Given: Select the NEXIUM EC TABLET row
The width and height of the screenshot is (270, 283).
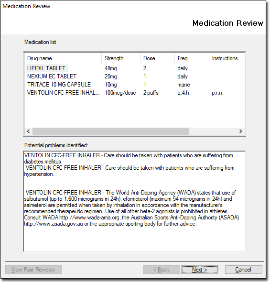Looking at the screenshot, I should [x=134, y=76].
